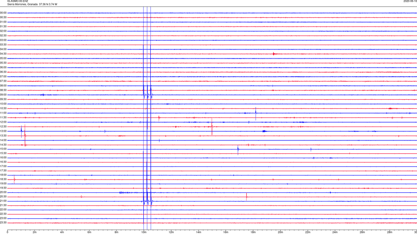Click the 20m tick on the minute axis
417x234 pixels.
click(x=280, y=232)
